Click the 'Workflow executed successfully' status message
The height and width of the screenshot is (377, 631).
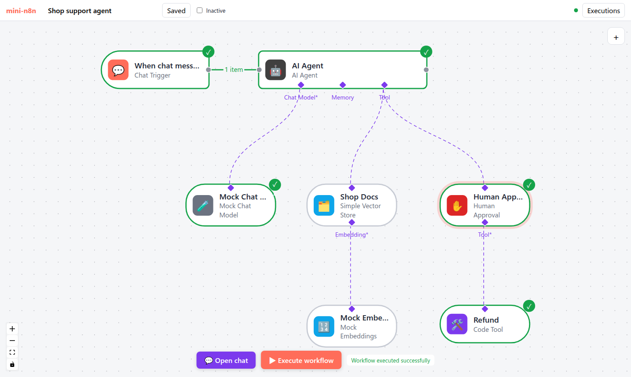tap(390, 360)
